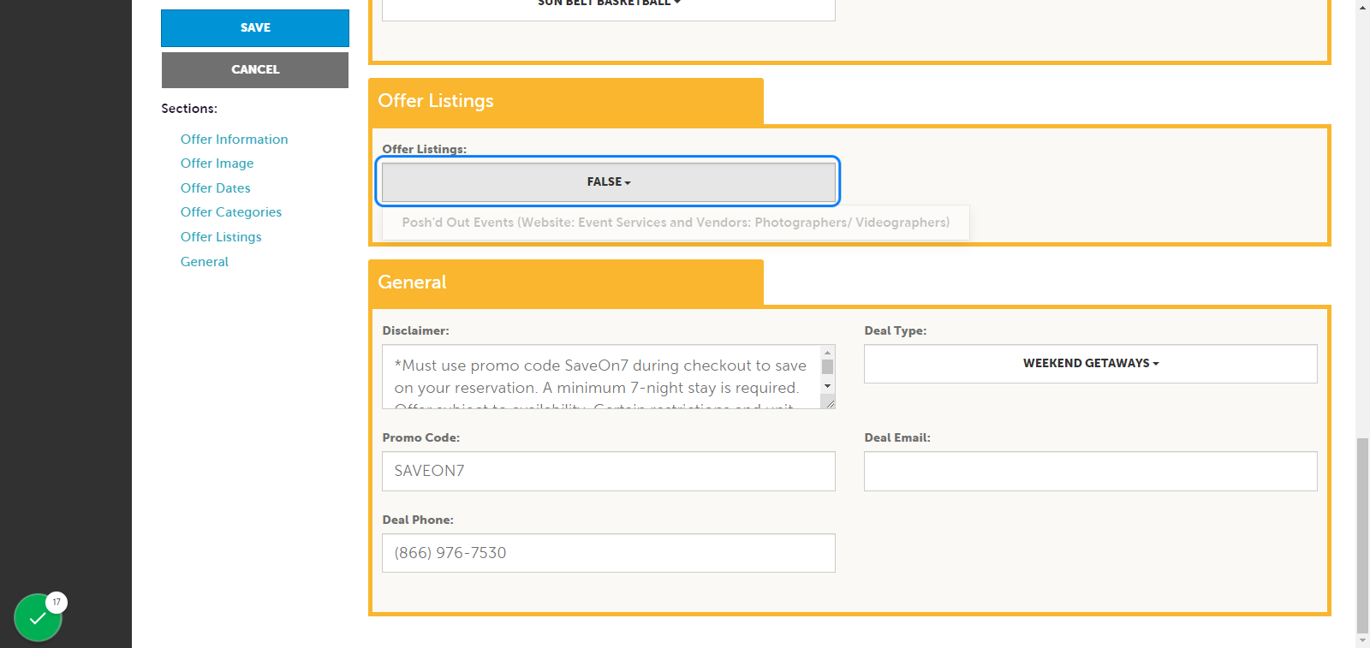
Task: Choose Posh'd Out Events listing option
Action: (676, 223)
